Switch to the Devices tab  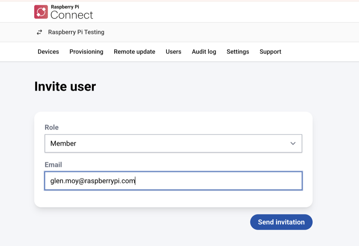pos(48,52)
